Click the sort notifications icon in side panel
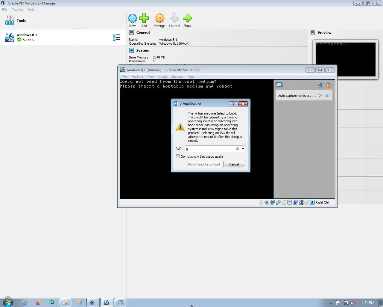 (320, 85)
